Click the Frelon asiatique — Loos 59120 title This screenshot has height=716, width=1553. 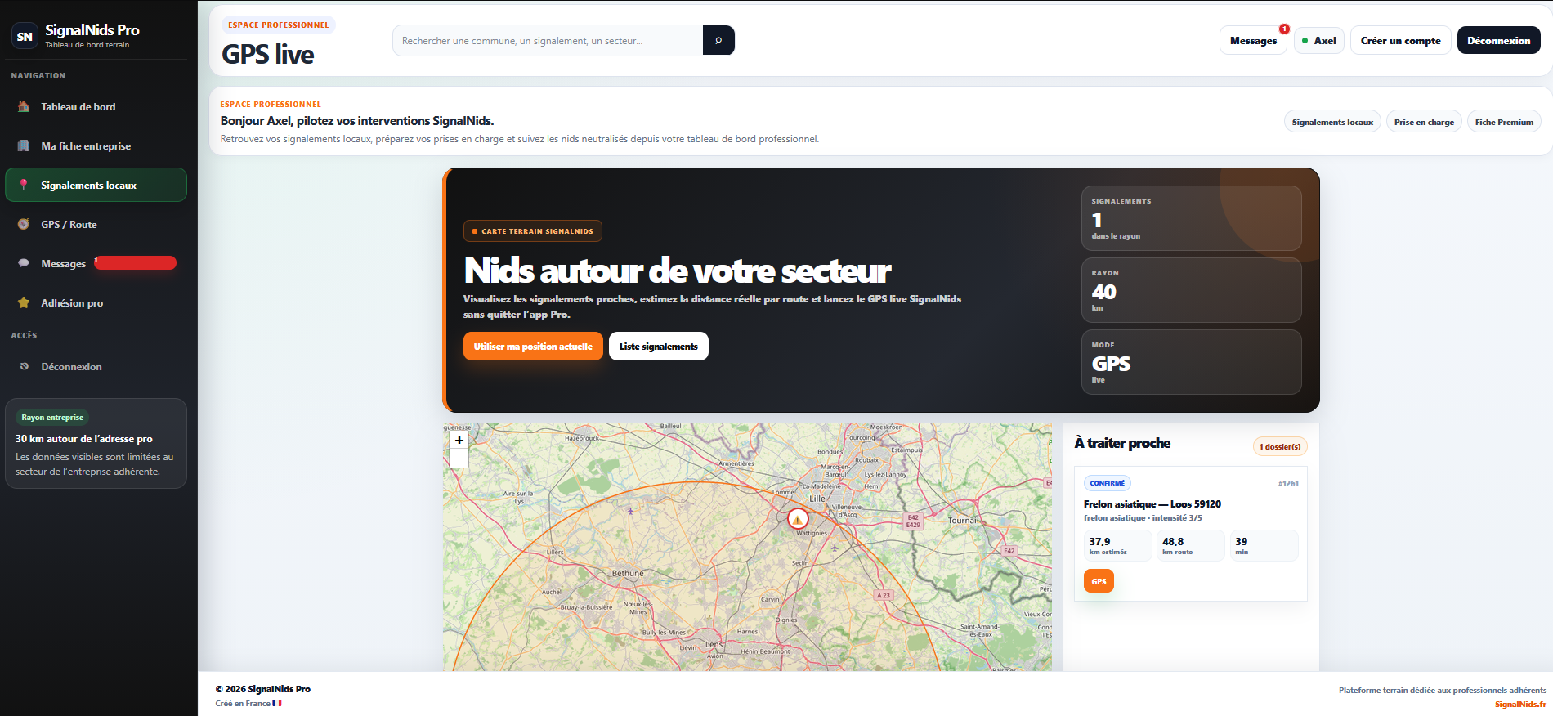pos(1152,504)
